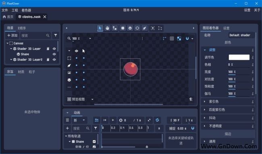Select the hand pan tool
Image resolution: width=262 pixels, height=154 pixels.
[107, 28]
